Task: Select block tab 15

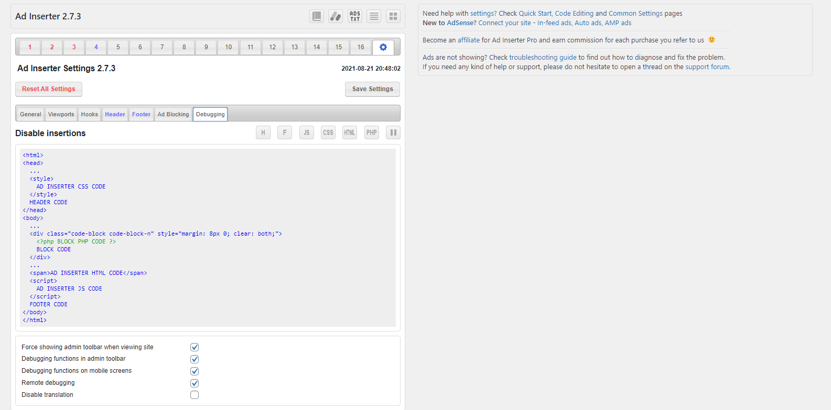Action: (x=339, y=47)
